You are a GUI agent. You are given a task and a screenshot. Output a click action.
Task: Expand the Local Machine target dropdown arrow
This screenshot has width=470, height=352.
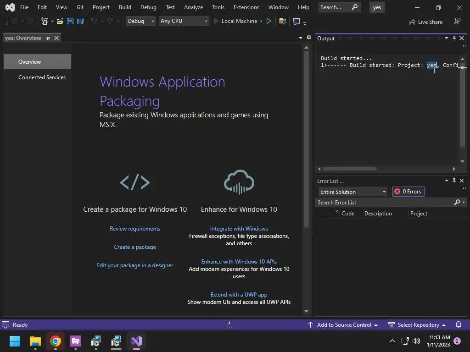coord(261,21)
